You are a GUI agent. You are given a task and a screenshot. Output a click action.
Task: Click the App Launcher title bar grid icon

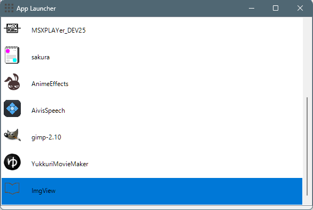9,8
